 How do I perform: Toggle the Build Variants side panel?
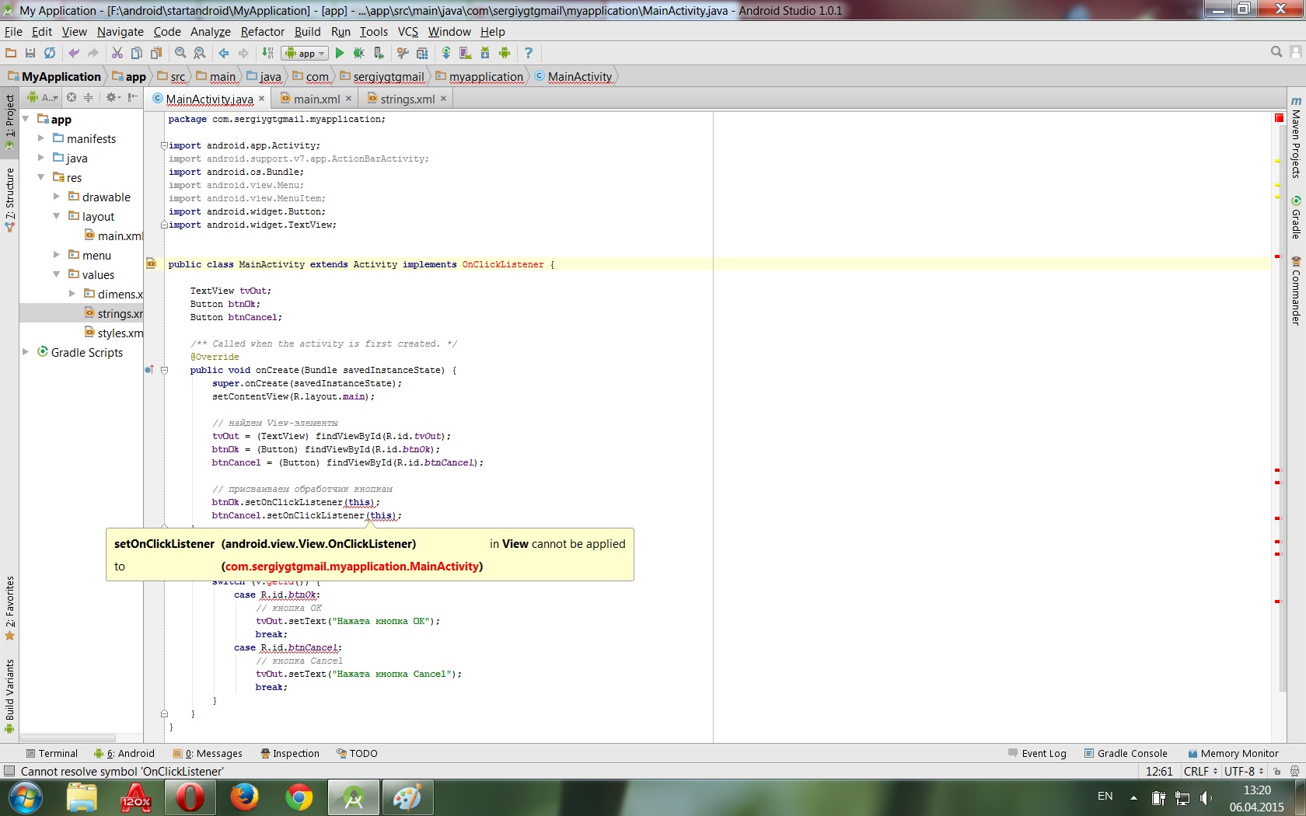pyautogui.click(x=9, y=696)
